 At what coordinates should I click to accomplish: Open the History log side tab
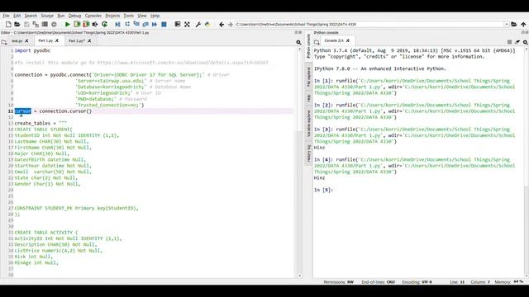click(308, 153)
